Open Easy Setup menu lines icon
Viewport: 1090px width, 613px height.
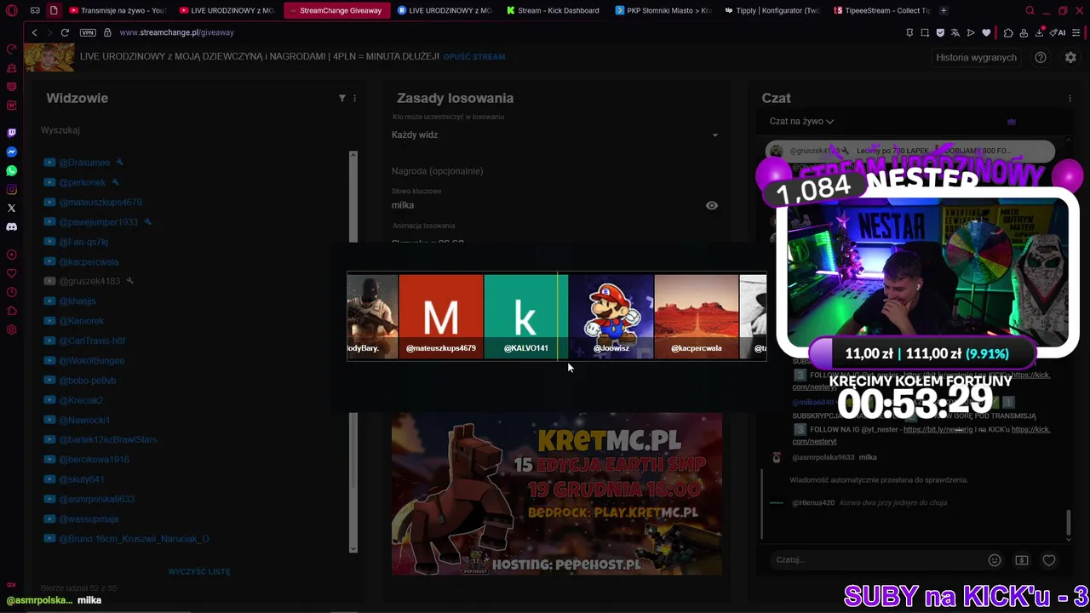coord(1076,32)
